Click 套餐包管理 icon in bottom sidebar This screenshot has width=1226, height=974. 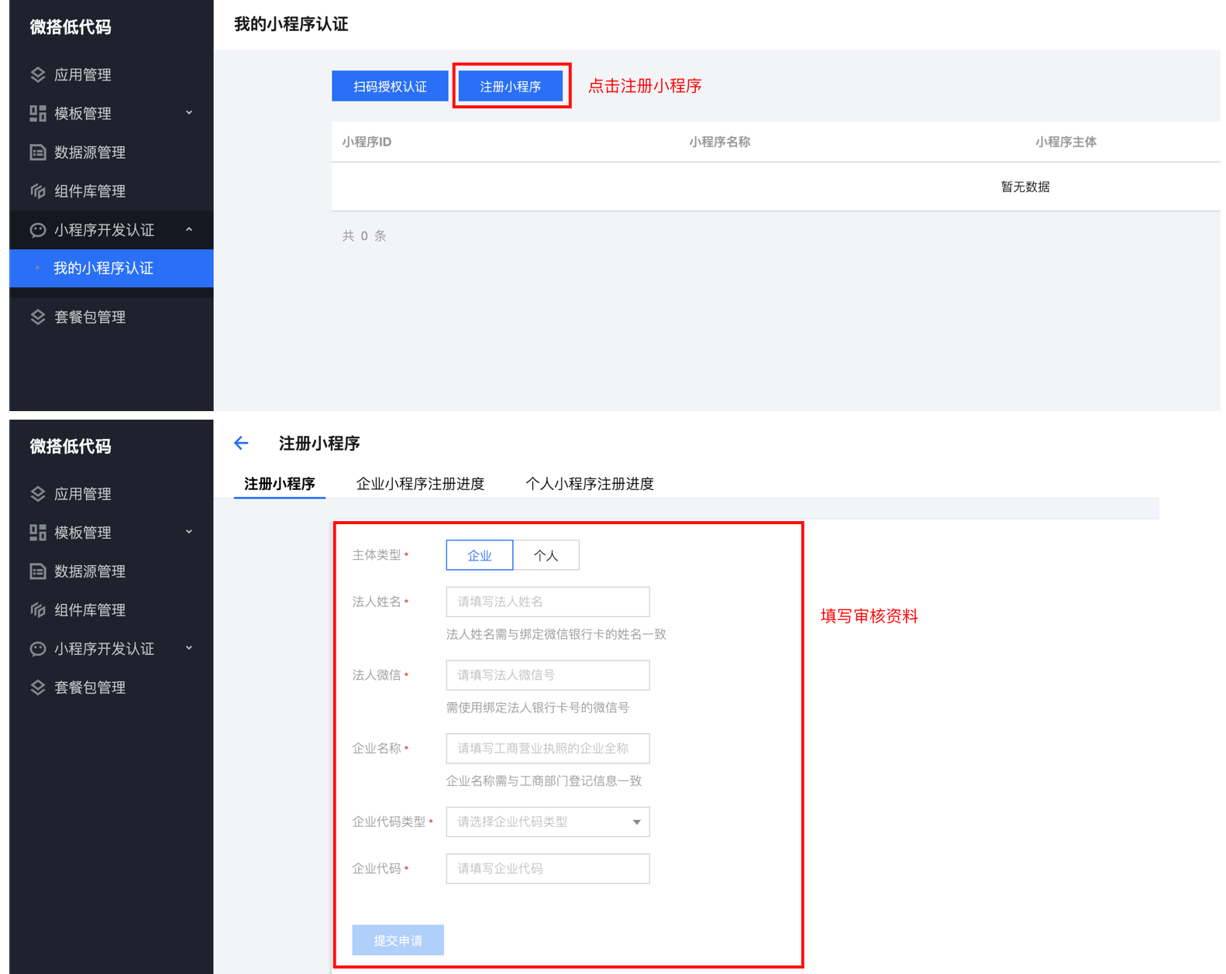(38, 688)
